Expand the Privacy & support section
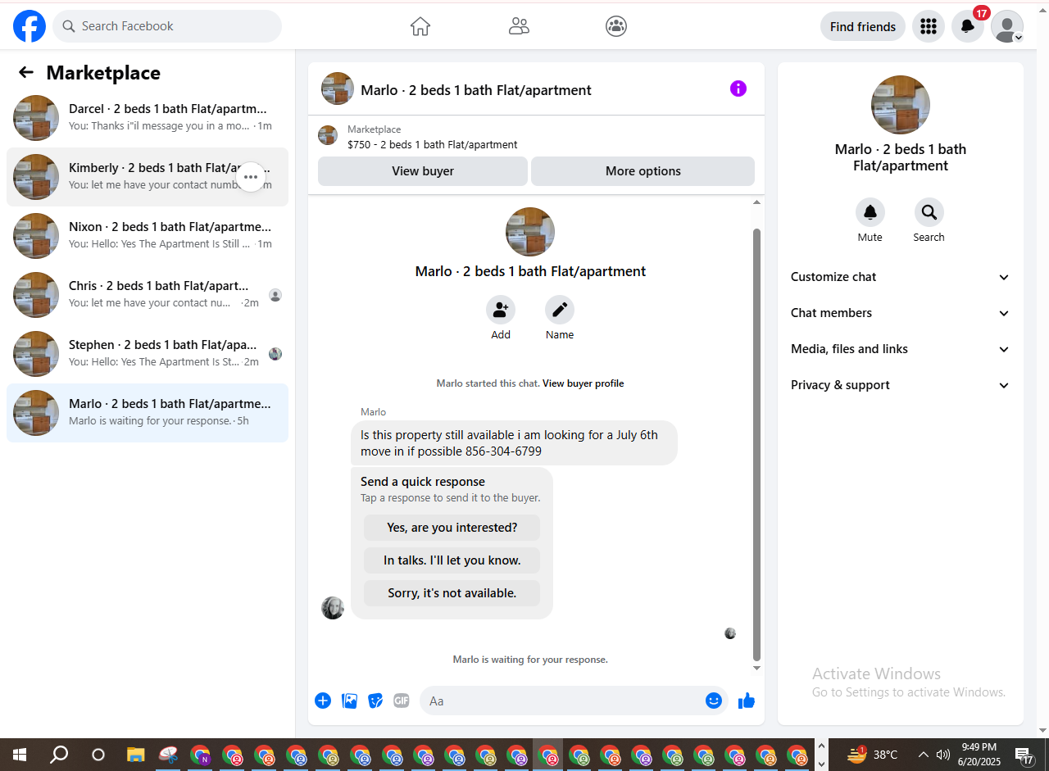Image resolution: width=1049 pixels, height=771 pixels. click(x=900, y=385)
